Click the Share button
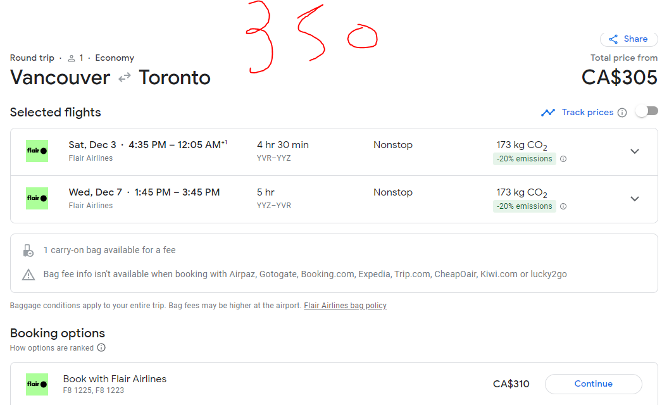Viewport: 662px width, 405px height. 628,39
